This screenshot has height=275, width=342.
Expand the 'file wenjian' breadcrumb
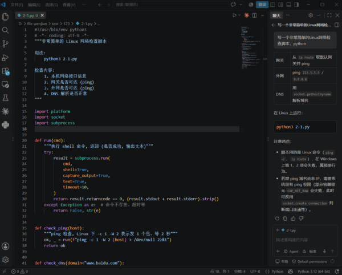[x=37, y=23]
